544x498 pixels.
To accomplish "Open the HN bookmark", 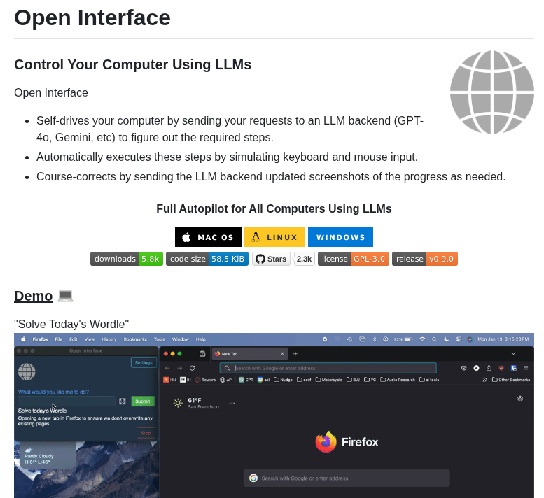I will click(169, 380).
